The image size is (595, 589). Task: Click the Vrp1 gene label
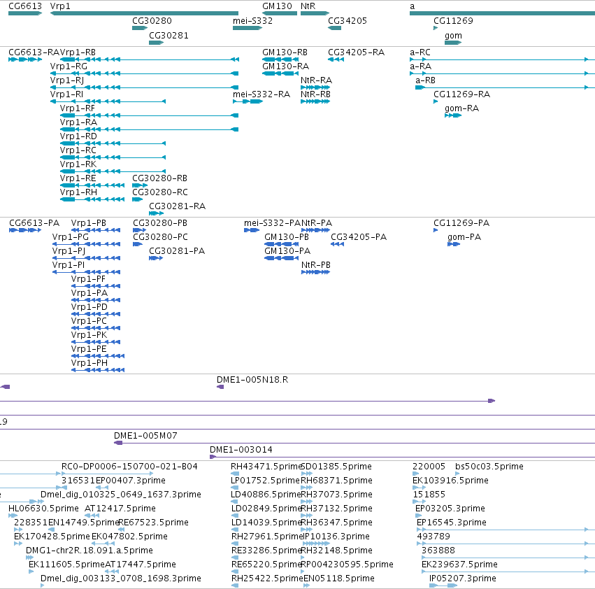click(x=60, y=6)
